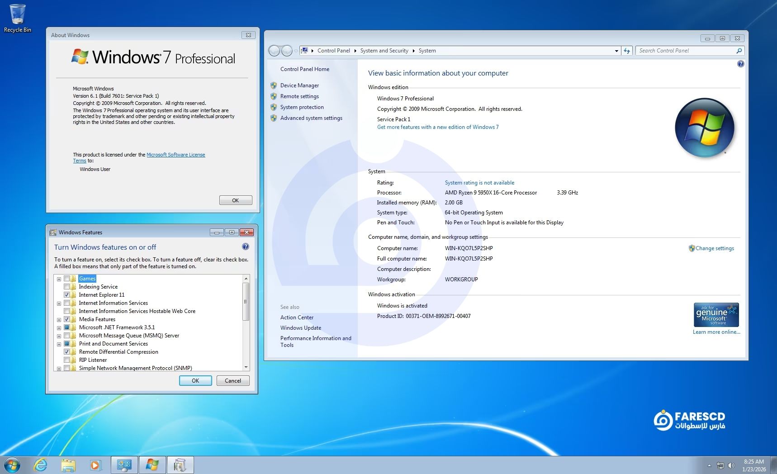Select System and Security in breadcrumb
The height and width of the screenshot is (474, 777).
[384, 51]
